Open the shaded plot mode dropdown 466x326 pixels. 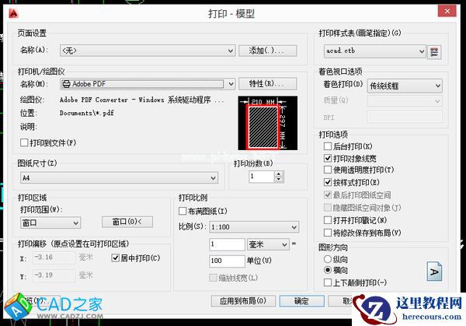coord(405,86)
